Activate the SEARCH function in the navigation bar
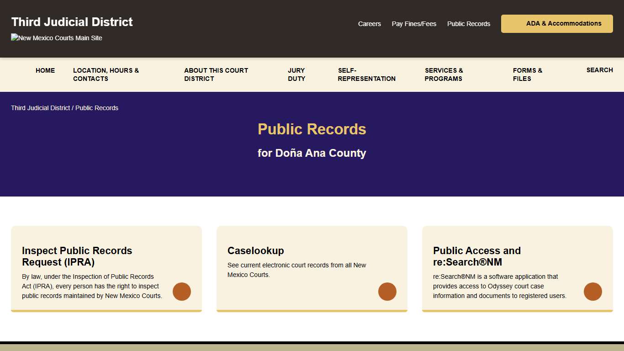This screenshot has width=624, height=351. 599,70
